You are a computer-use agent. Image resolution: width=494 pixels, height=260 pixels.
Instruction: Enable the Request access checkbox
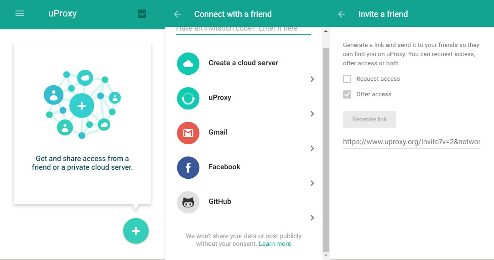pyautogui.click(x=347, y=79)
